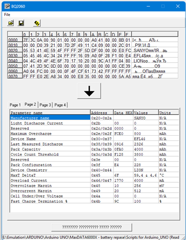Click the 0916 hex data cell
The height and width of the screenshot is (240, 186).
[x=123, y=144]
